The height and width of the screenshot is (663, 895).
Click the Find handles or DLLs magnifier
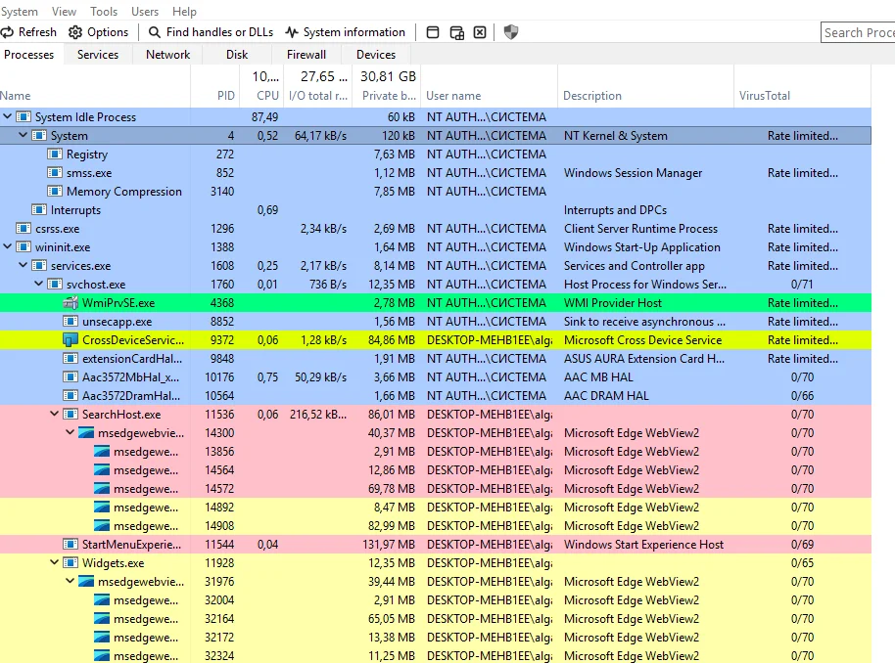pyautogui.click(x=154, y=32)
